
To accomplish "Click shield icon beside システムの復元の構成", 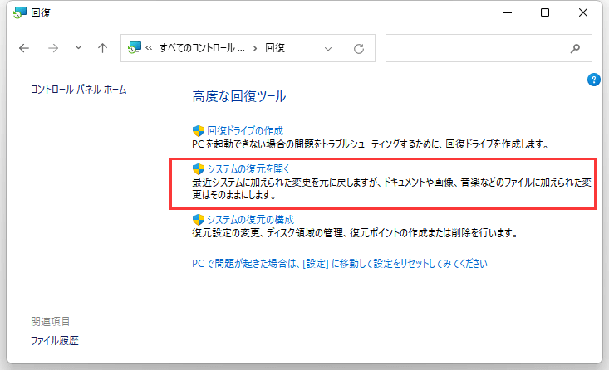I will [x=199, y=220].
